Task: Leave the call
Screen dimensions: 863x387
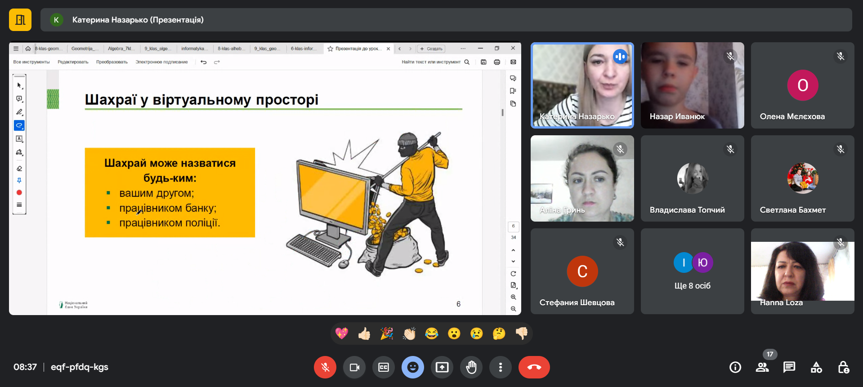Action: pyautogui.click(x=534, y=367)
